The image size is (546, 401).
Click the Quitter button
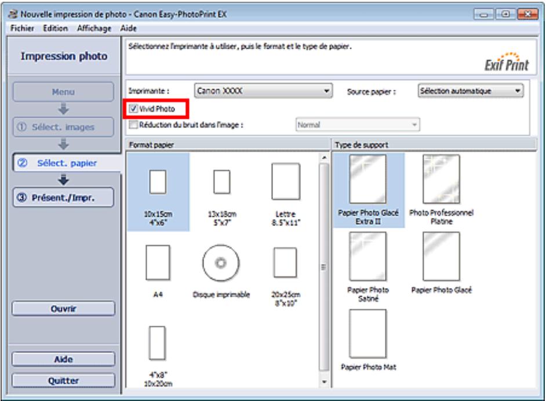click(63, 381)
